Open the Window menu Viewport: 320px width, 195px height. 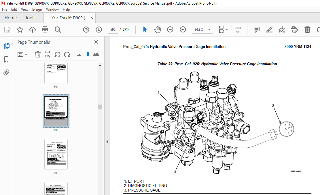click(x=52, y=9)
